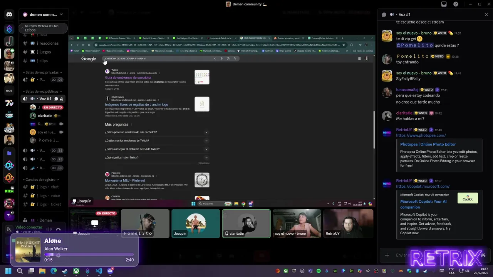The width and height of the screenshot is (493, 277).
Task: Open Spotify icon in system tray
Action: pos(319,271)
